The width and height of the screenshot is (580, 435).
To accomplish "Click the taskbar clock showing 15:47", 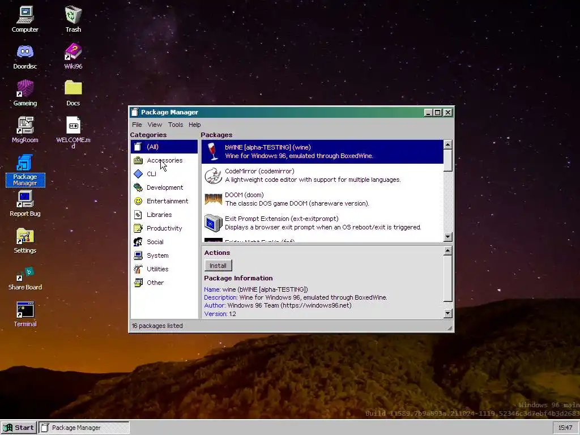I will click(565, 428).
